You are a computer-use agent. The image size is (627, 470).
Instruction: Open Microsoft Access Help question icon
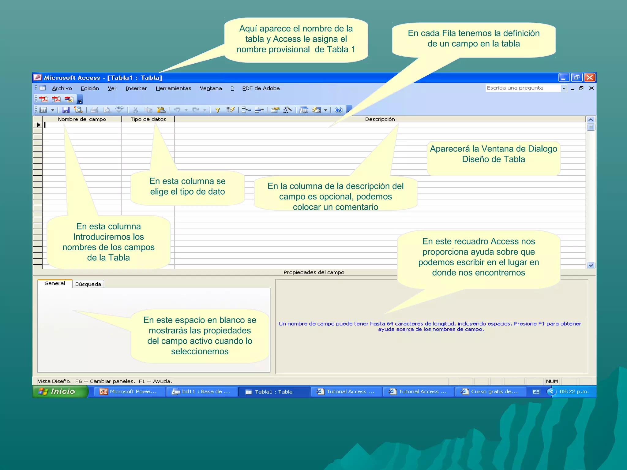[338, 110]
